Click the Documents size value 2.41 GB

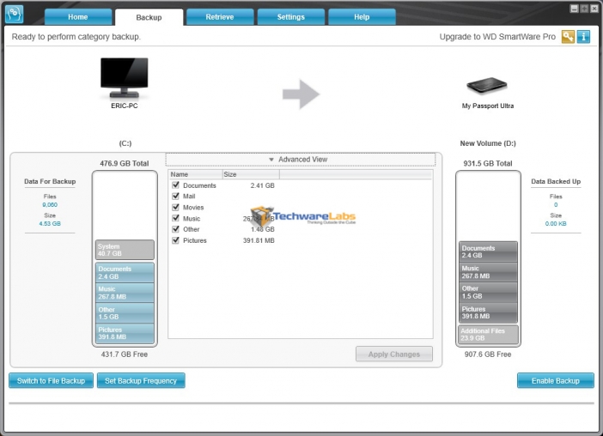(x=262, y=185)
